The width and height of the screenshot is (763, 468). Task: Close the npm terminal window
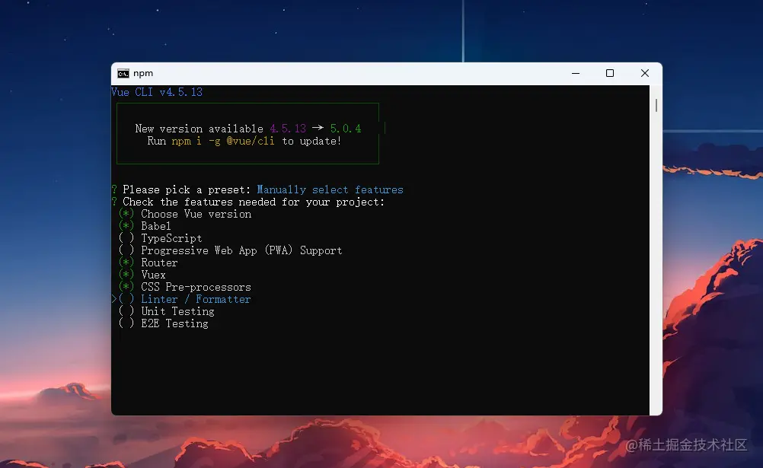tap(645, 74)
